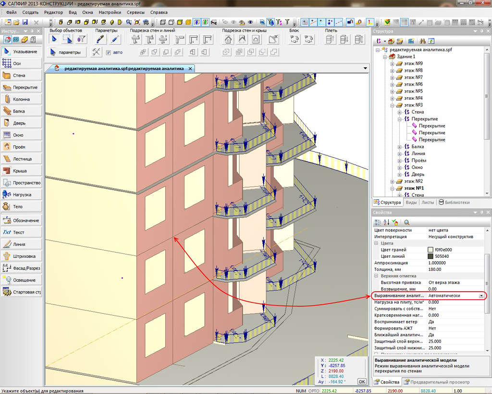Open the Выравнивание аналит. dropdown arrow
492x394 pixels.
click(481, 295)
